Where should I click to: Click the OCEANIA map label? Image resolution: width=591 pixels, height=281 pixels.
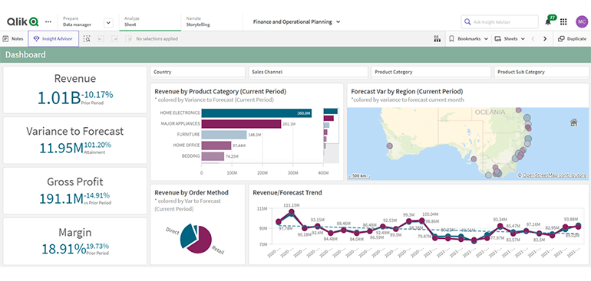click(490, 112)
